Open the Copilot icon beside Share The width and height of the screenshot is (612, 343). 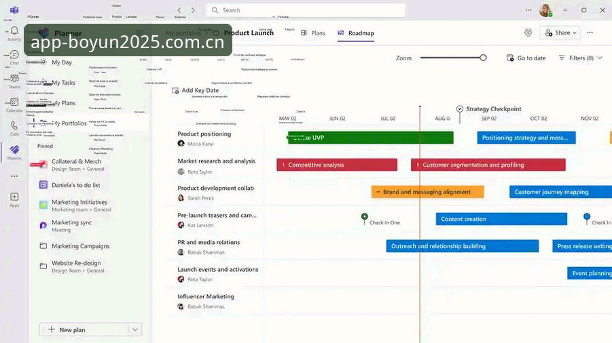[x=528, y=33]
